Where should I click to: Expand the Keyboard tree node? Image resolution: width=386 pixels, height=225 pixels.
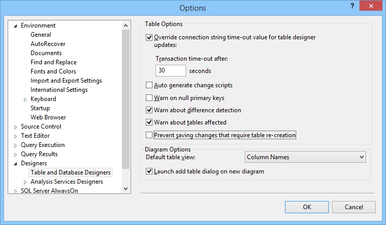point(25,99)
